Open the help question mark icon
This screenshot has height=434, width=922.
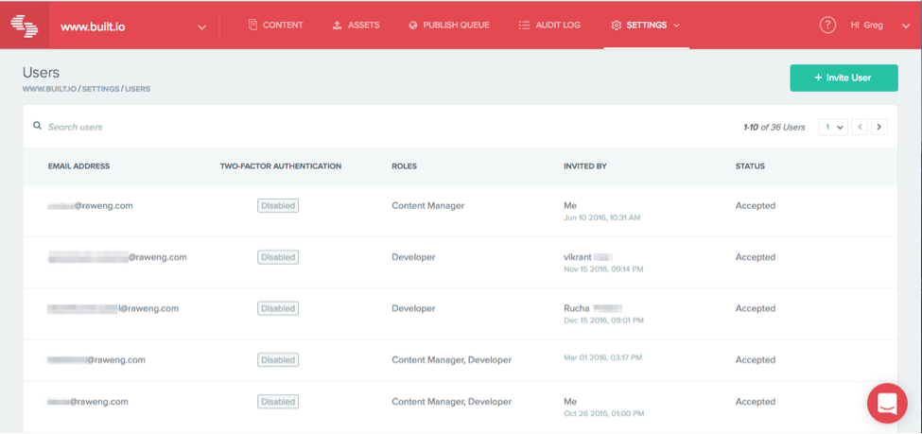[x=827, y=26]
